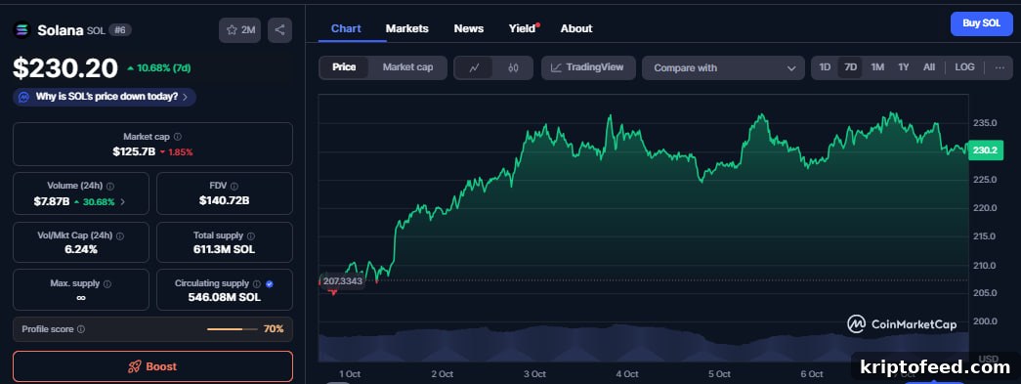Open the Chart tab
This screenshot has width=1021, height=384.
tap(347, 28)
